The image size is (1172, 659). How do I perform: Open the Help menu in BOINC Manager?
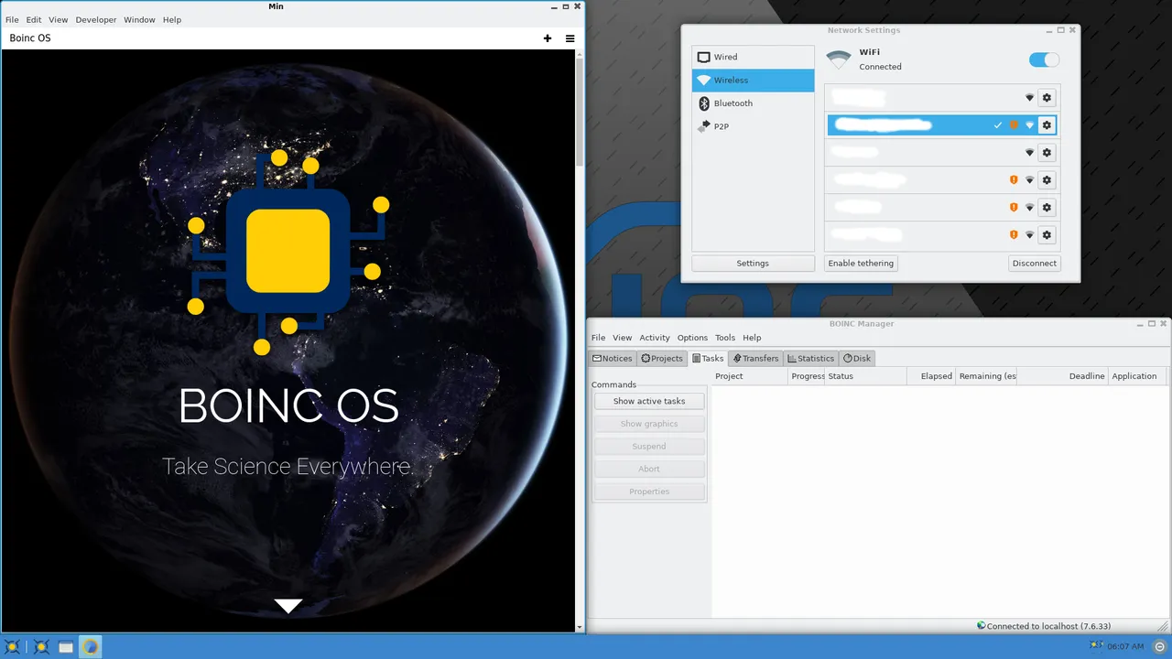click(752, 338)
